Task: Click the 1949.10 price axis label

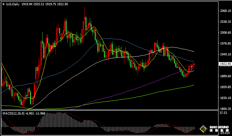Action: (226, 54)
